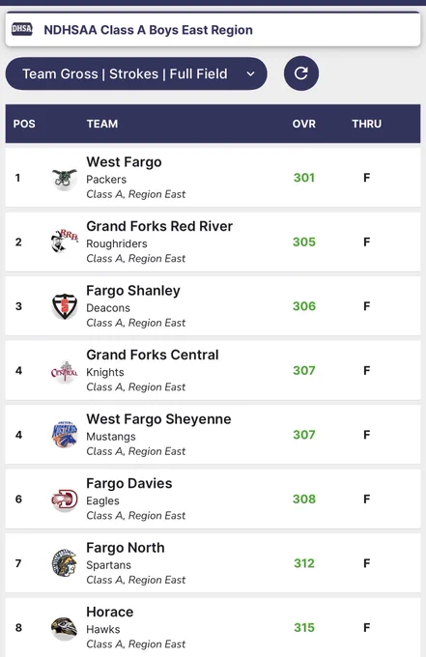Open the Fargo Davies team name link
426x657 pixels.
129,483
